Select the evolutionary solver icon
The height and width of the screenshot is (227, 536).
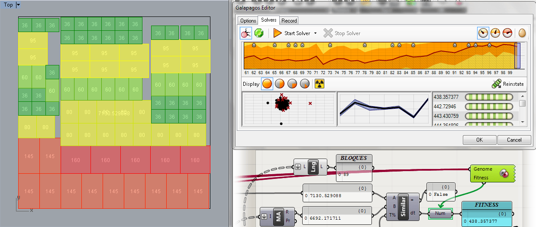click(246, 33)
